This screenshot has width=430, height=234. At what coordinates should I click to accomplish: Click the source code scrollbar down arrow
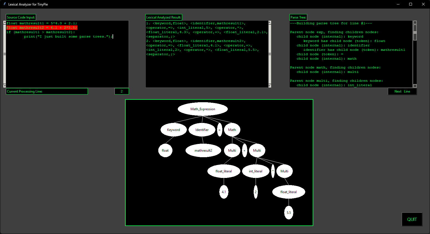4,86
